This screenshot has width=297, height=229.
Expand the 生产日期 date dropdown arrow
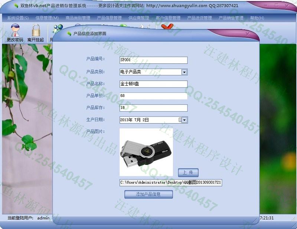[x=185, y=120]
